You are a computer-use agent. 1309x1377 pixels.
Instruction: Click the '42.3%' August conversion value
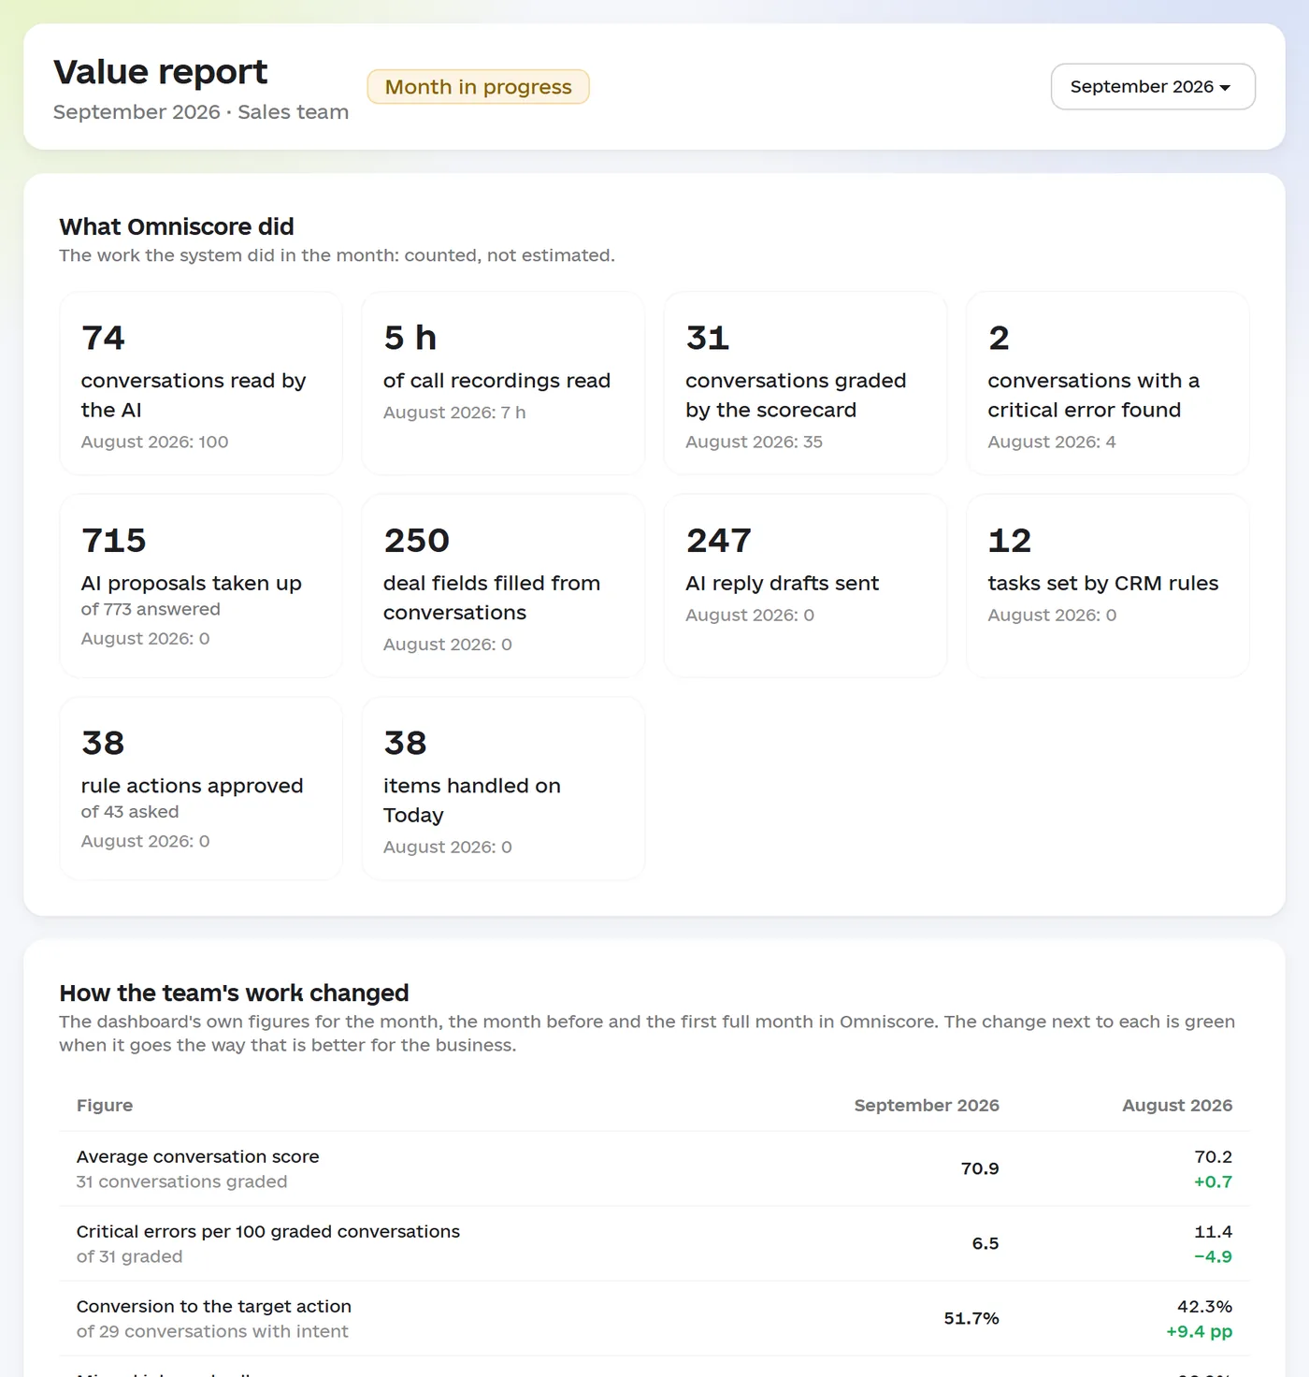click(1204, 1306)
